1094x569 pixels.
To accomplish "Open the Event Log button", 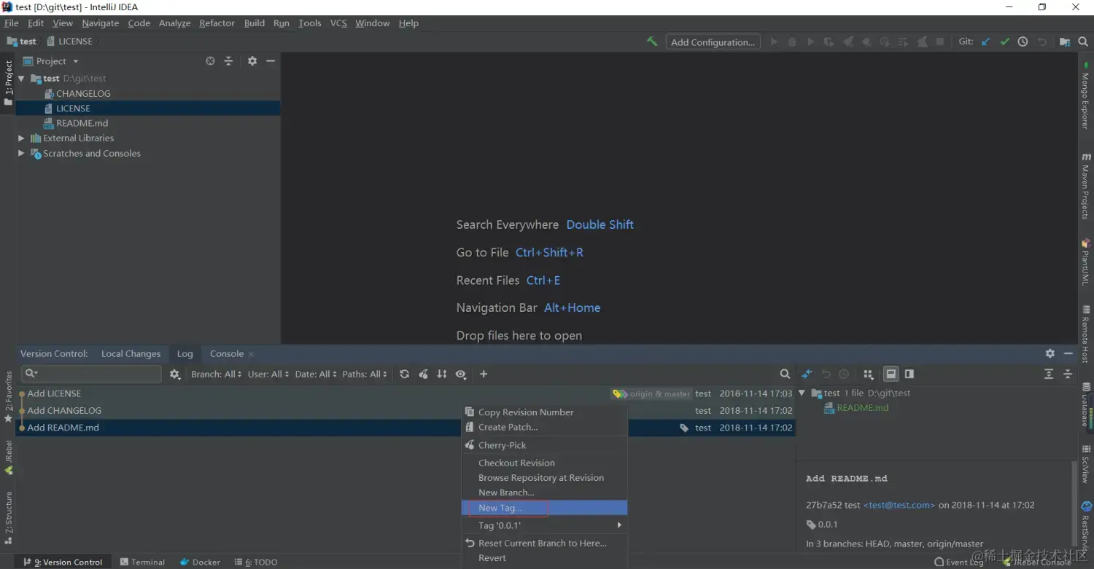I will click(x=959, y=562).
